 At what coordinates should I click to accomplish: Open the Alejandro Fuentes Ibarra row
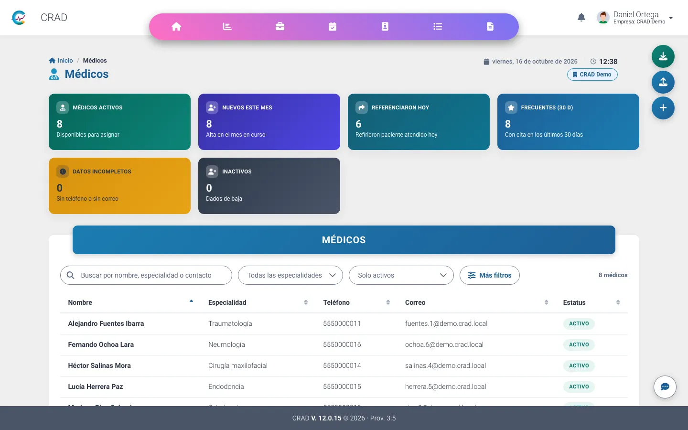click(344, 323)
